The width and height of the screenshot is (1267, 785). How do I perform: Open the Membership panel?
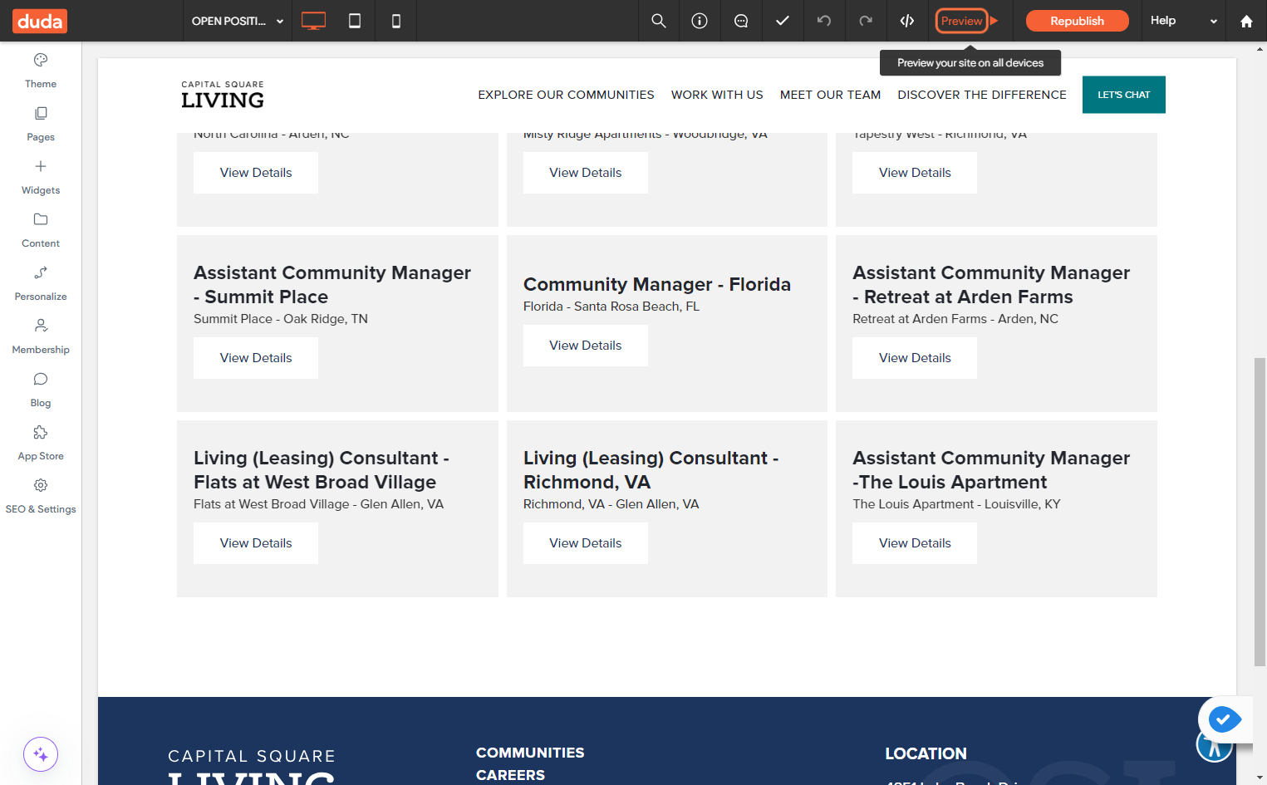(x=41, y=337)
